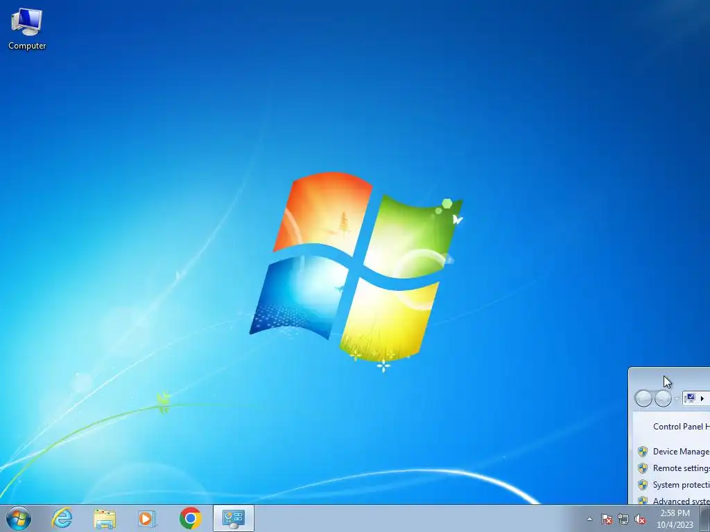The width and height of the screenshot is (710, 532).
Task: Select the Computer desktop icon
Action: [27, 29]
